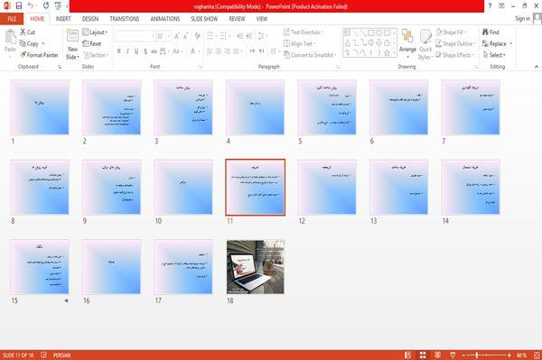Open the FILE menu tab

(x=12, y=19)
